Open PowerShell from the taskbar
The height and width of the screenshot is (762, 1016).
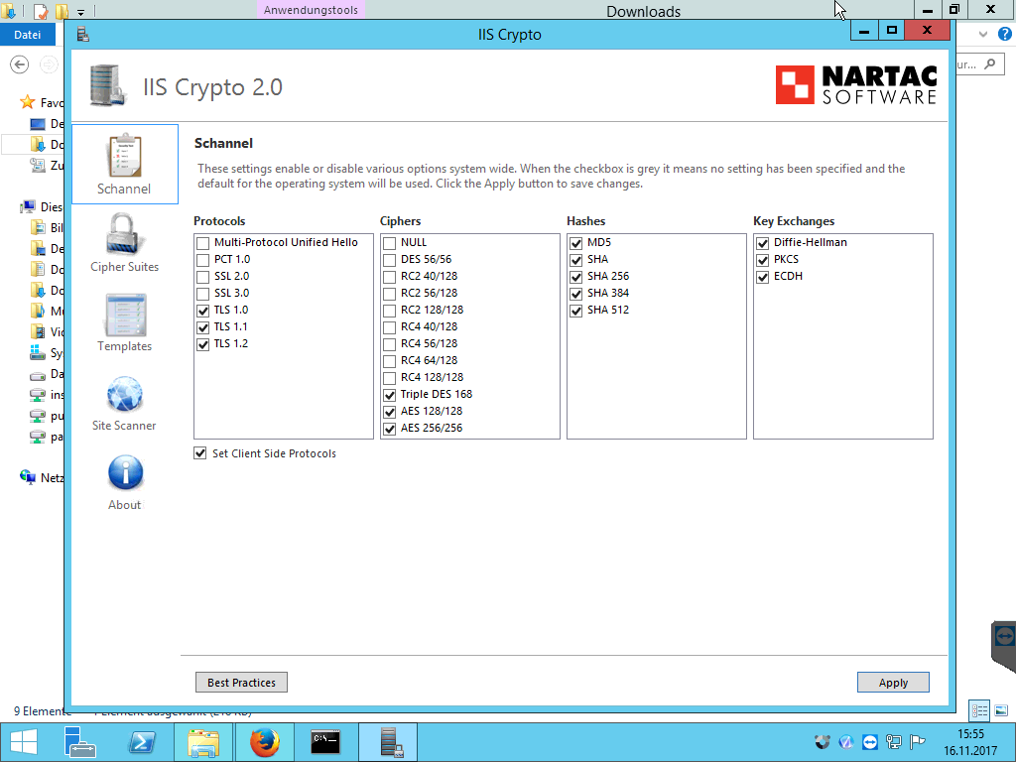(x=142, y=742)
